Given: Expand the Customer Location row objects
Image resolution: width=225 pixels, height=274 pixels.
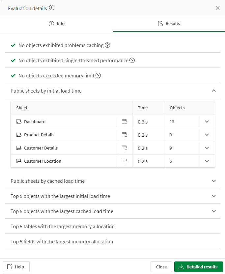Looking at the screenshot, I should tap(207, 161).
